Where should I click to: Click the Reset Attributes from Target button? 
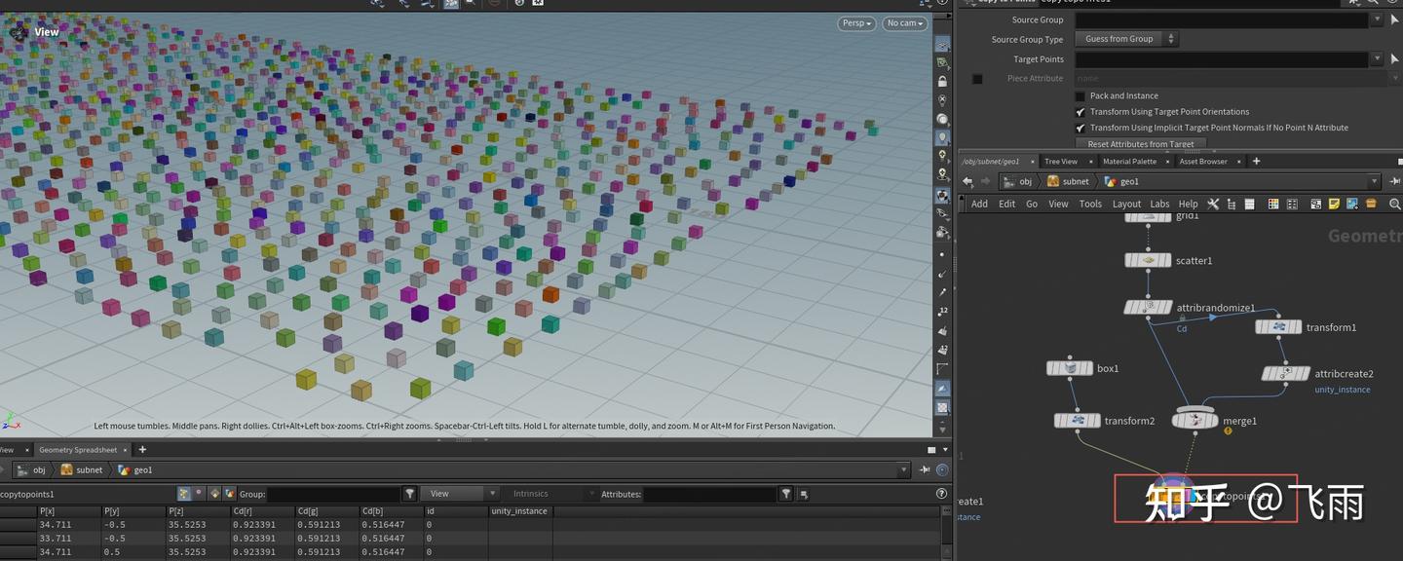pos(1141,143)
